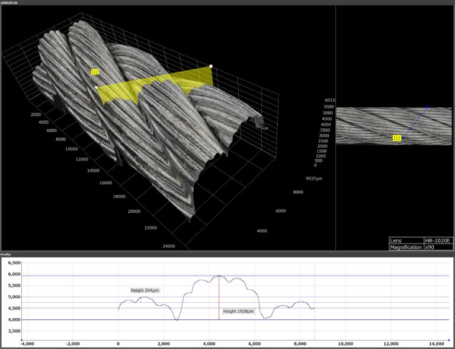
Task: Select the red vertical height measurement line
Action: point(219,297)
